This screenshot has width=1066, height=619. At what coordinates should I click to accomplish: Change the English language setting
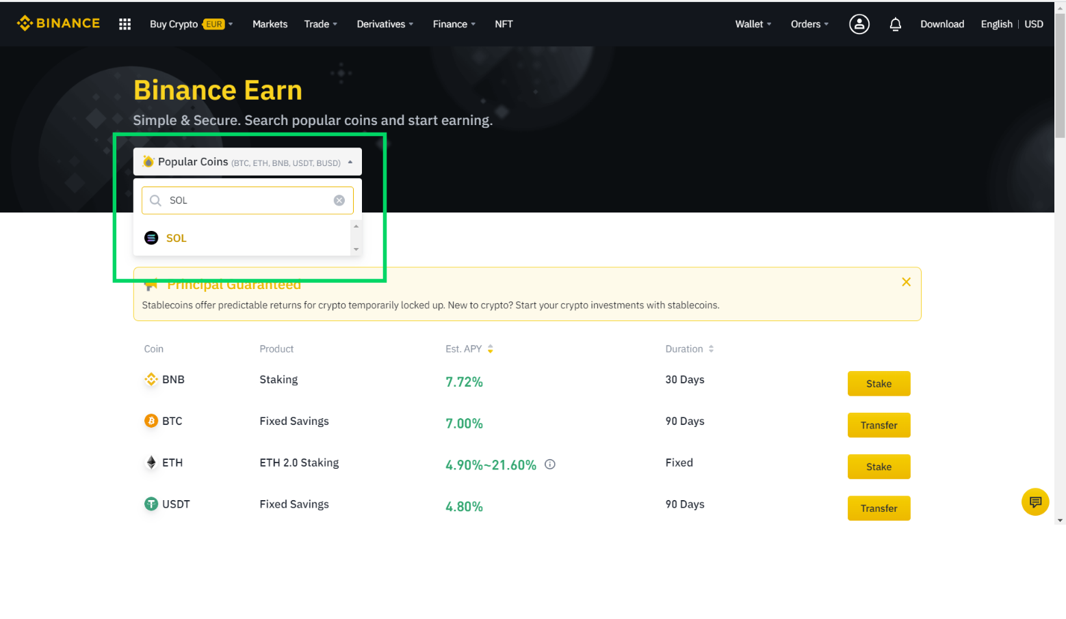click(x=996, y=24)
